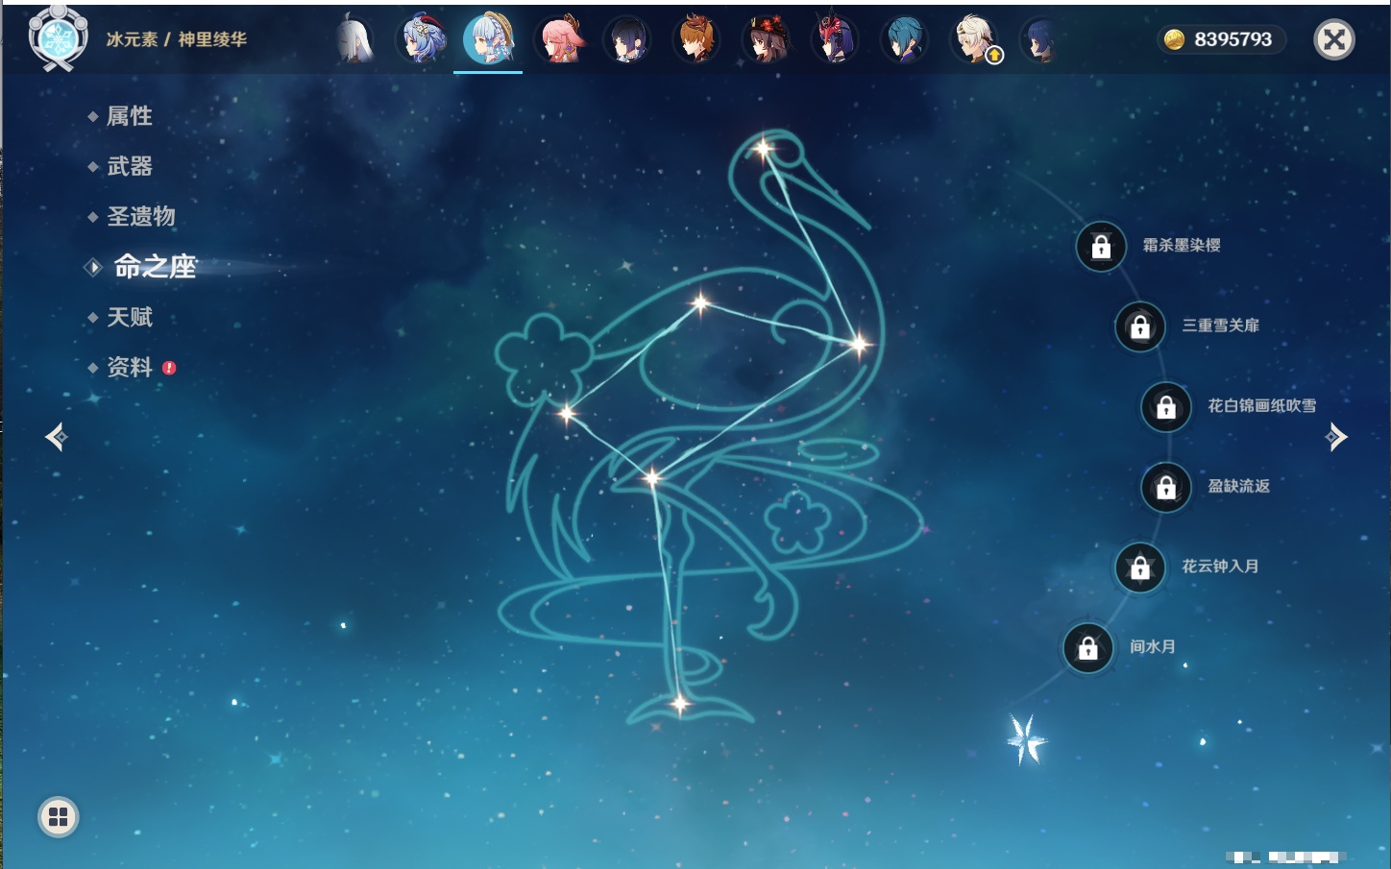Go to the 圣遗物 artifacts menu
The image size is (1391, 869).
[141, 216]
